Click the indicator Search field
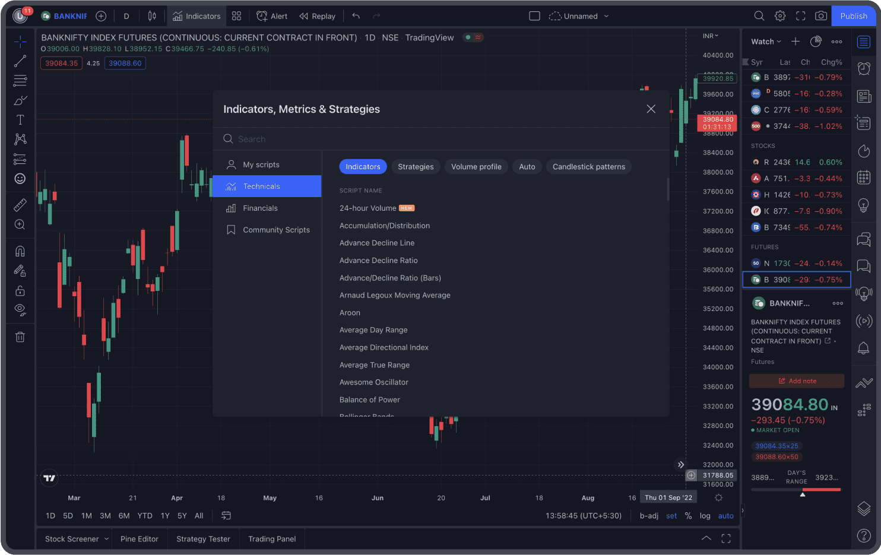Viewport: 881px width, 555px height. click(441, 139)
